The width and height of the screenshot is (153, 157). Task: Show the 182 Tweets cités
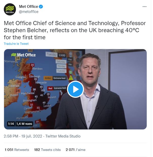(x=47, y=150)
